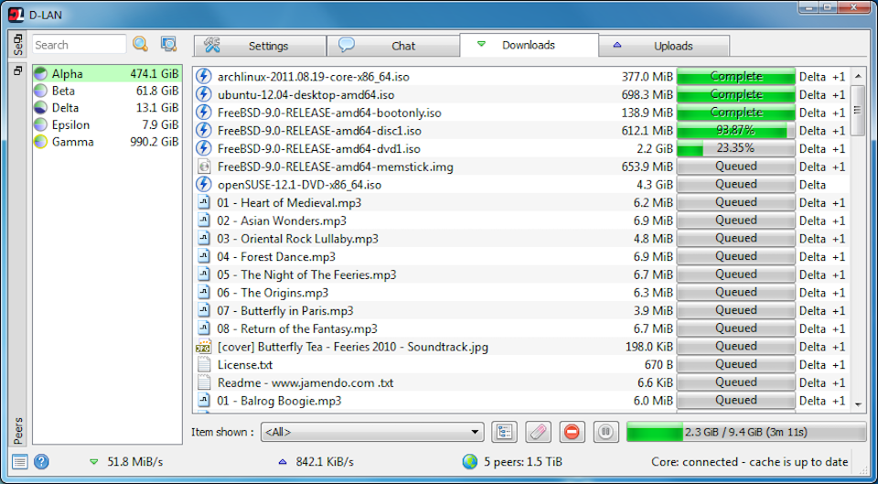Open the blue help question-mark icon

(x=41, y=462)
